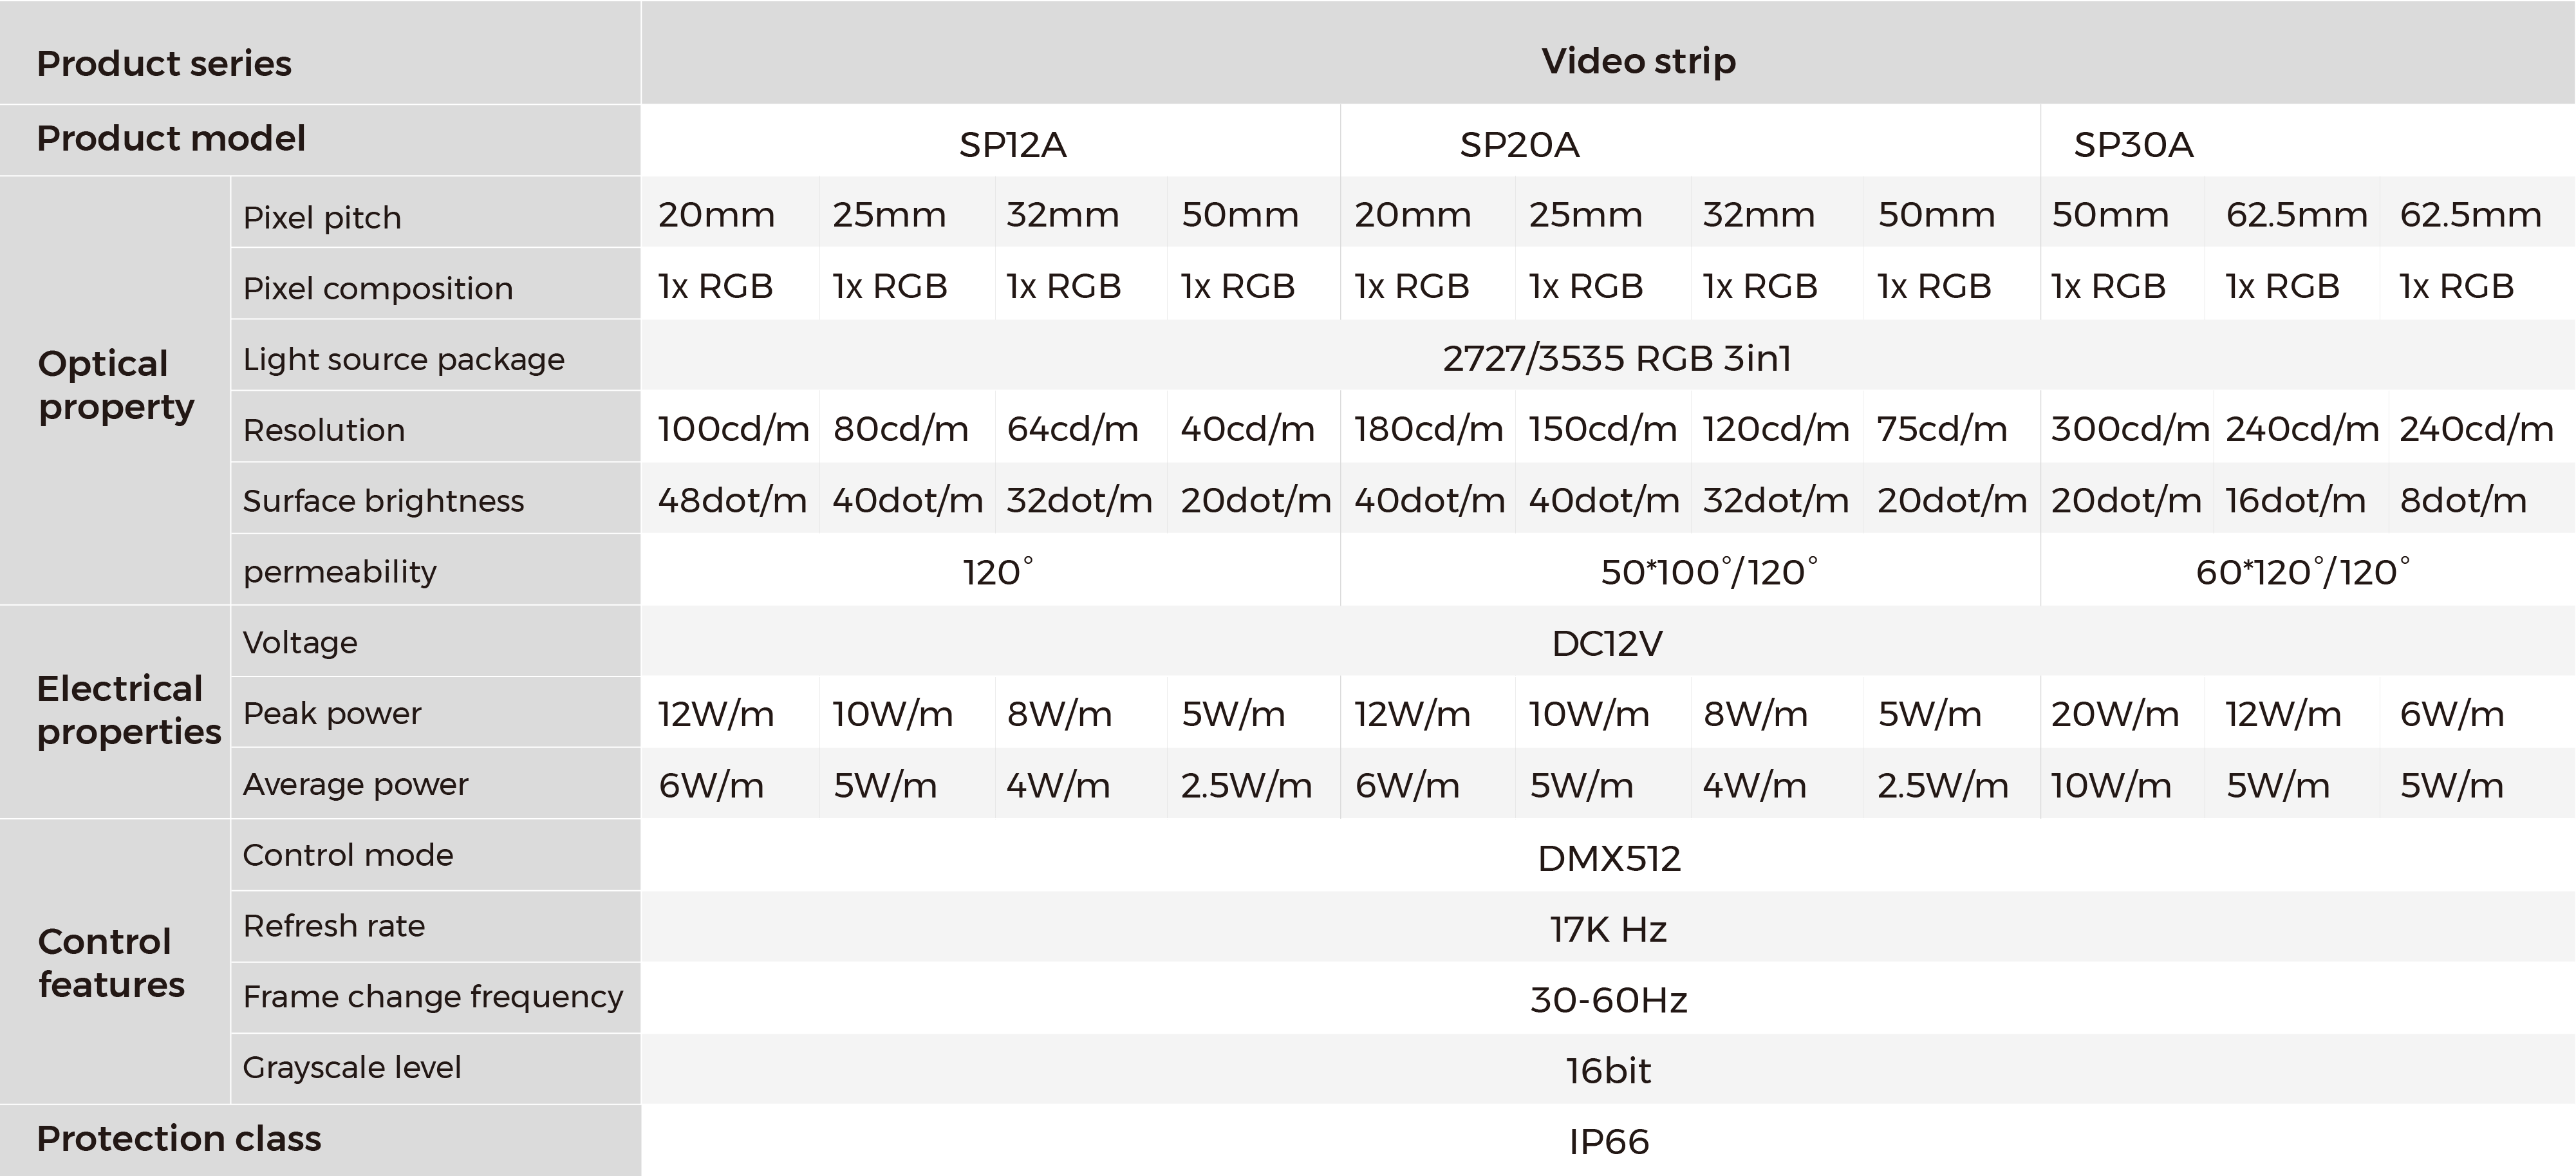The image size is (2576, 1176).
Task: Select the SP30A product model heading
Action: (x=2134, y=145)
